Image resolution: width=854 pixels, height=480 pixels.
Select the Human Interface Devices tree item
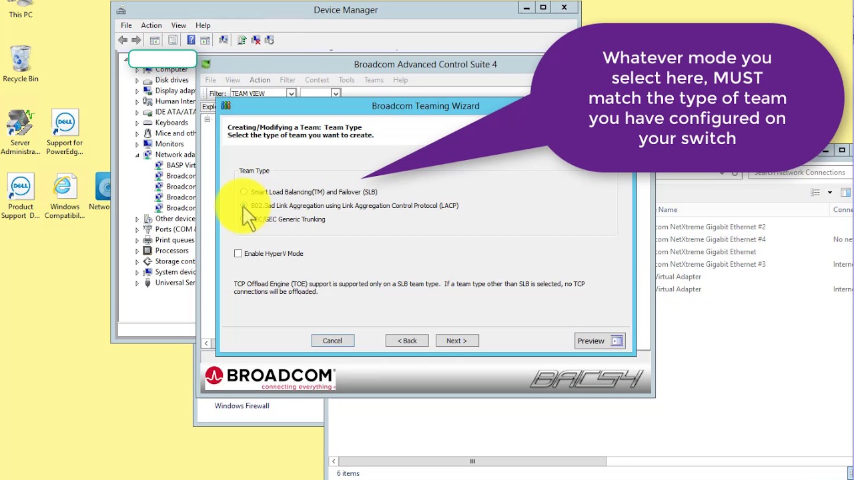tap(175, 101)
